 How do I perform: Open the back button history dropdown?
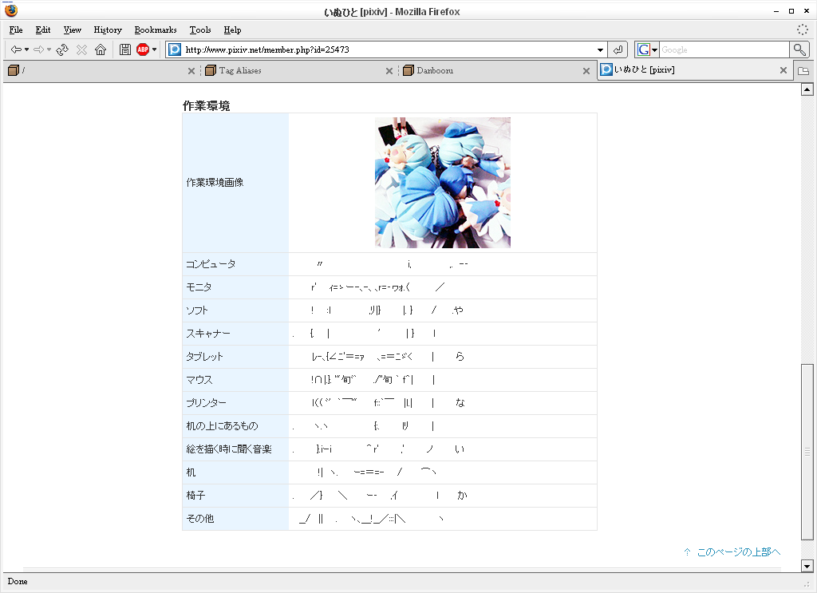(x=26, y=49)
